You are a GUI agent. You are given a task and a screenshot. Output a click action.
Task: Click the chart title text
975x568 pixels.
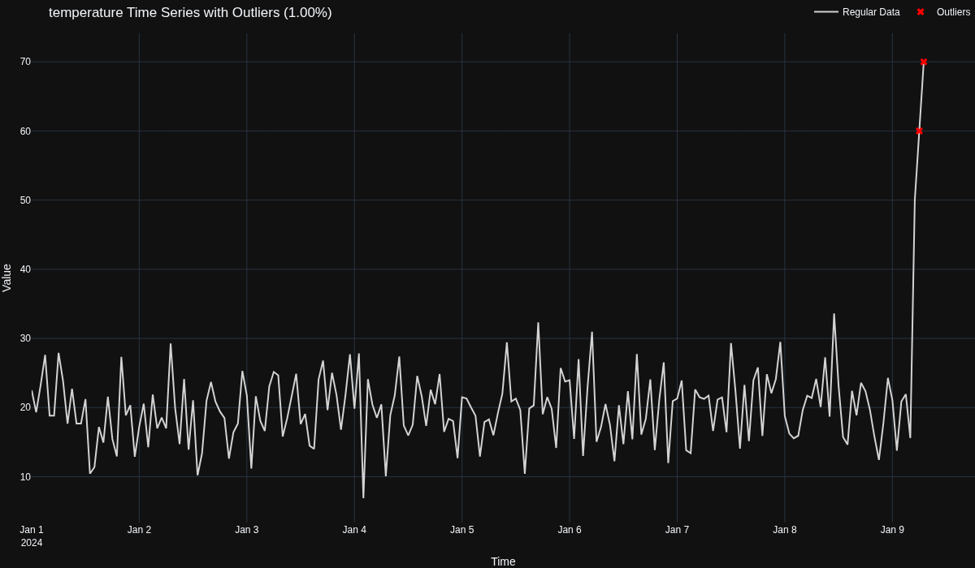pos(190,13)
